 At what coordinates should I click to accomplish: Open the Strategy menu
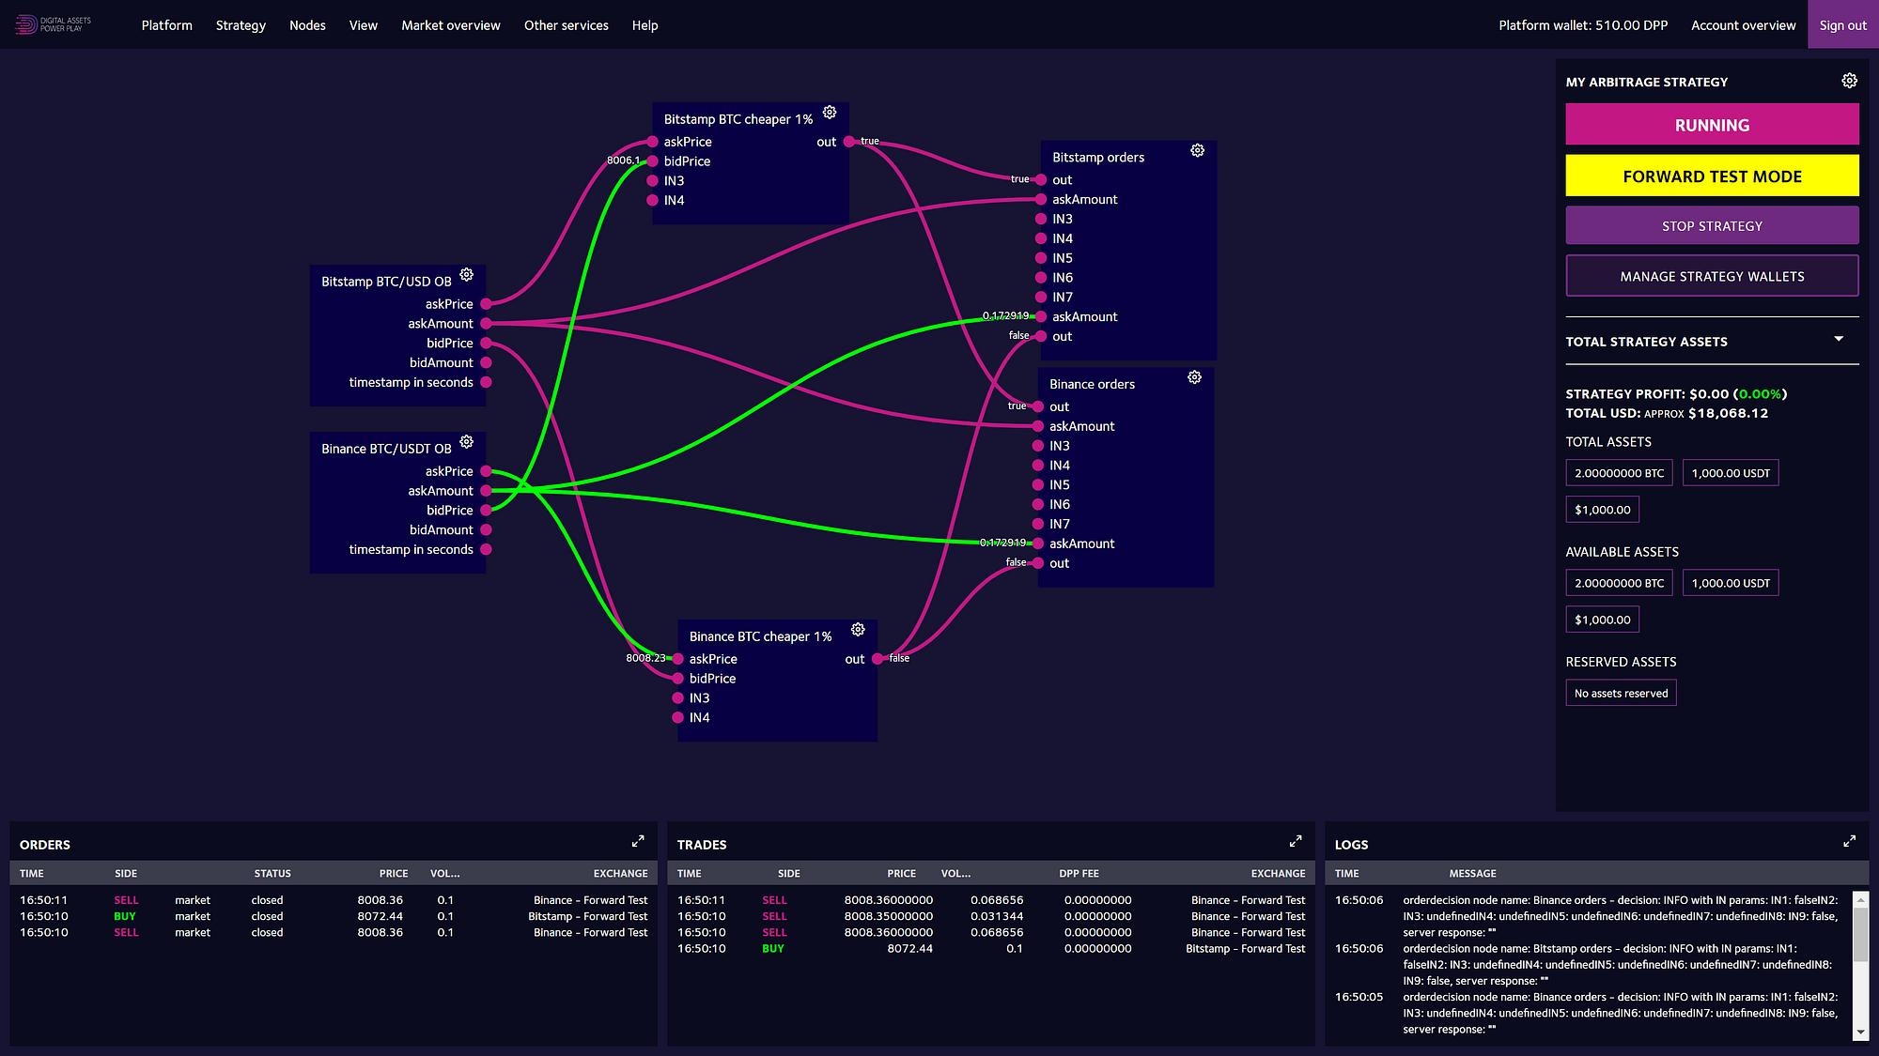point(241,25)
